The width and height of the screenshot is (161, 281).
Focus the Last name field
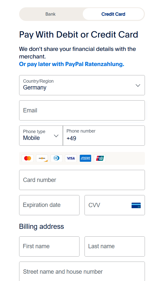pos(114,246)
